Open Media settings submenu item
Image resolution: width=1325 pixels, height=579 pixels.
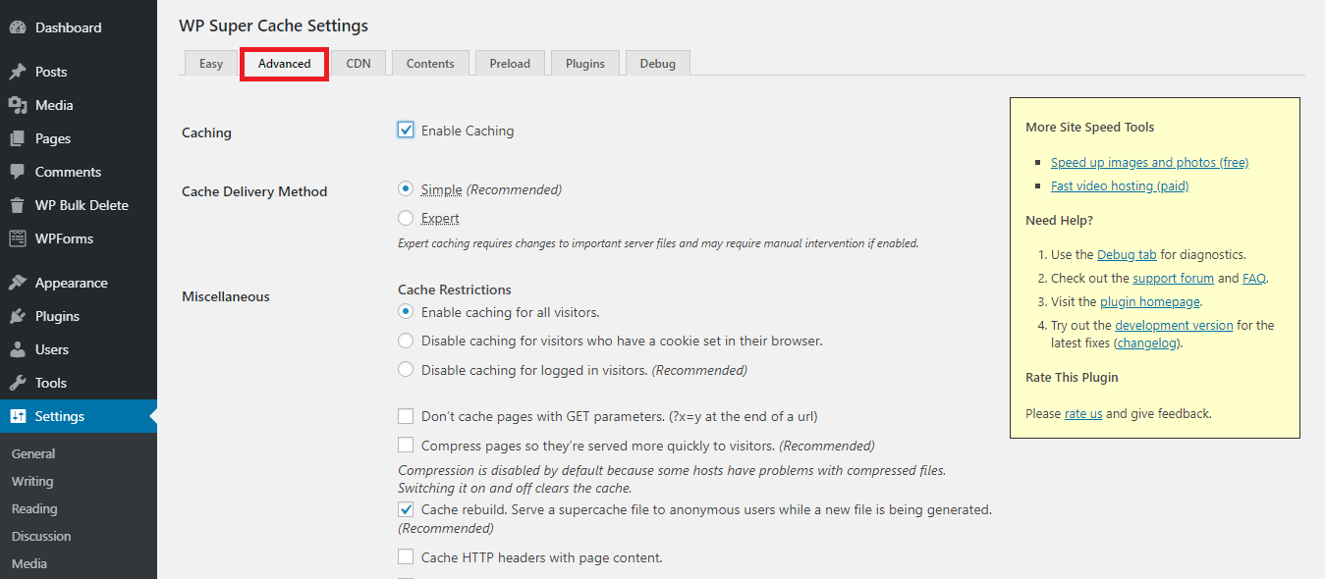pos(29,563)
